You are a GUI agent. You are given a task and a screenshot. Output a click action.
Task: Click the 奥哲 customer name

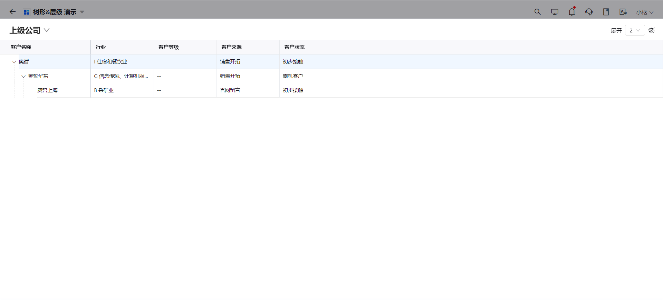(23, 61)
